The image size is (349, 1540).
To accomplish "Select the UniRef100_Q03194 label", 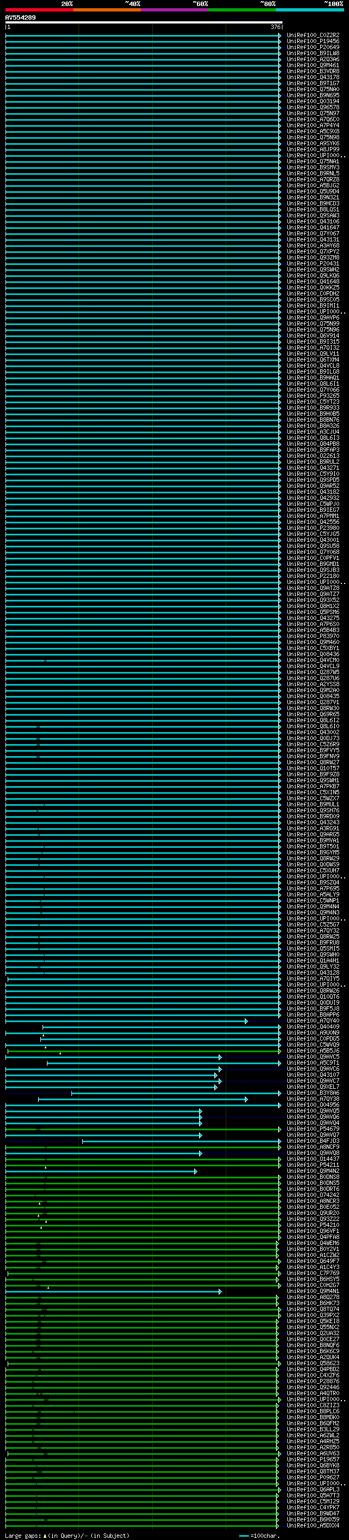I will click(313, 101).
